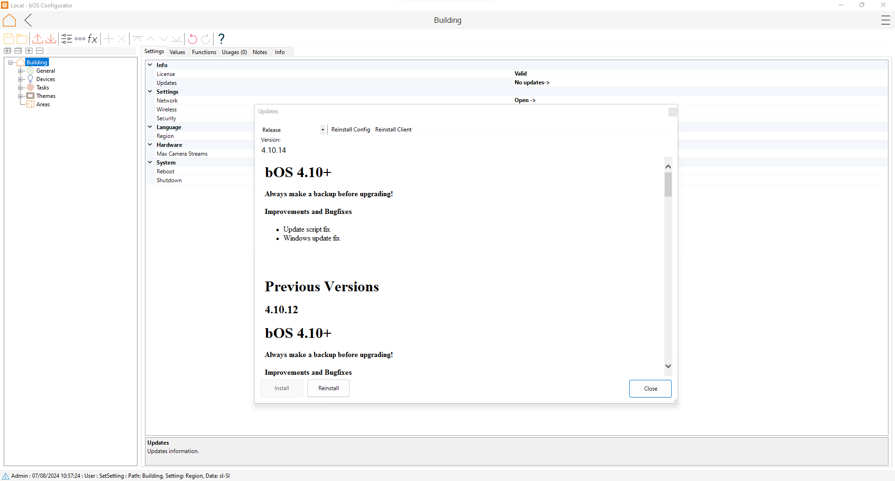Image resolution: width=895 pixels, height=481 pixels.
Task: Go back using the left arrow icon
Action: 28,20
